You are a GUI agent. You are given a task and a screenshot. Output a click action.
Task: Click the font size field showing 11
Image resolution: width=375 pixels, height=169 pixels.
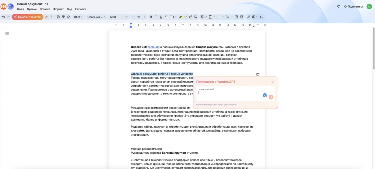coord(139,17)
